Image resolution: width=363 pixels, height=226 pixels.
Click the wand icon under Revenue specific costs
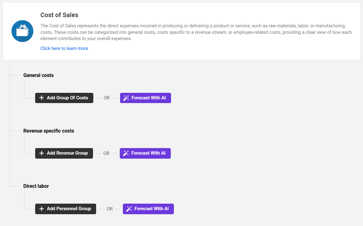click(126, 153)
